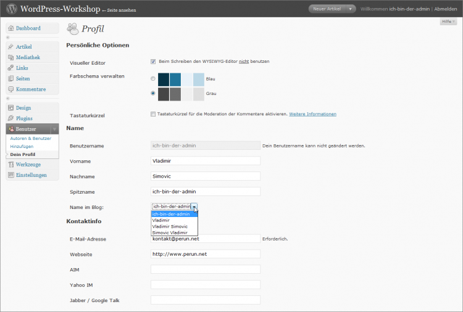Click the Werkzeuge tools icon
The height and width of the screenshot is (312, 463).
click(11, 165)
